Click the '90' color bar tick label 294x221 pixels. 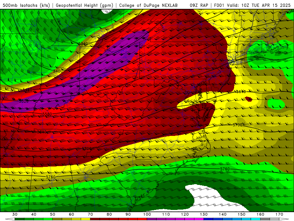(128, 214)
